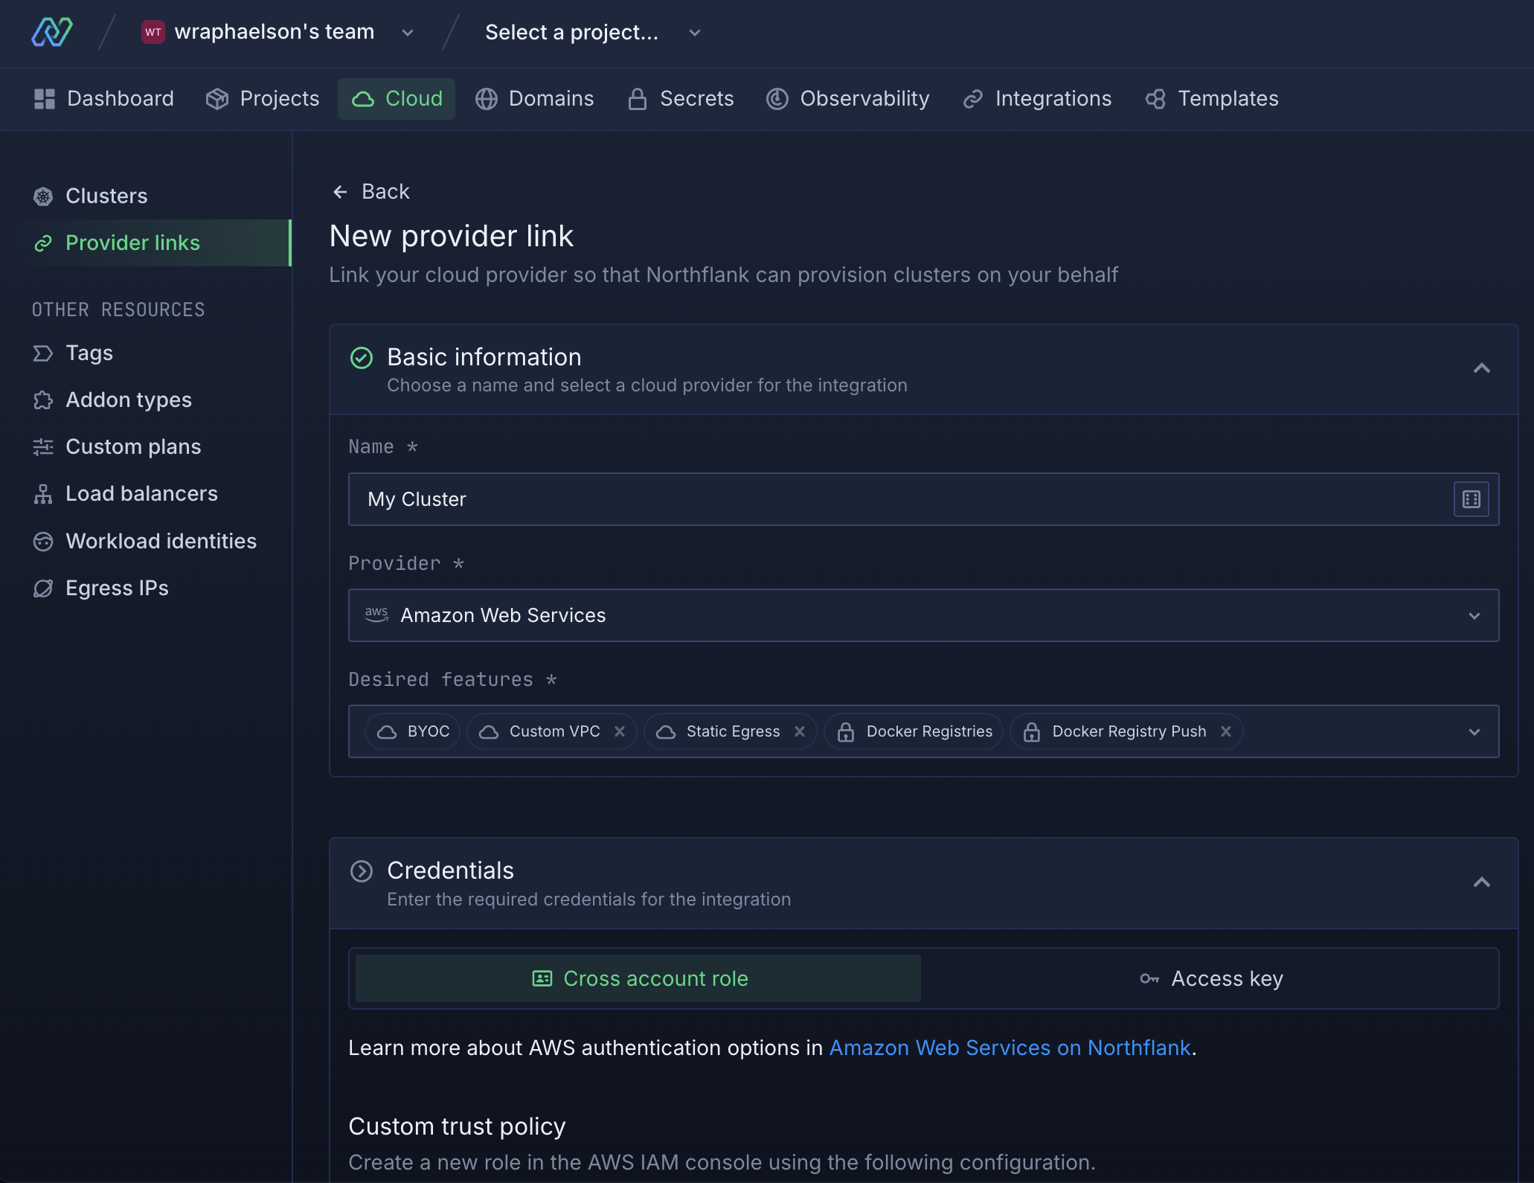Click the Observability gauge icon
This screenshot has height=1183, width=1534.
(777, 99)
